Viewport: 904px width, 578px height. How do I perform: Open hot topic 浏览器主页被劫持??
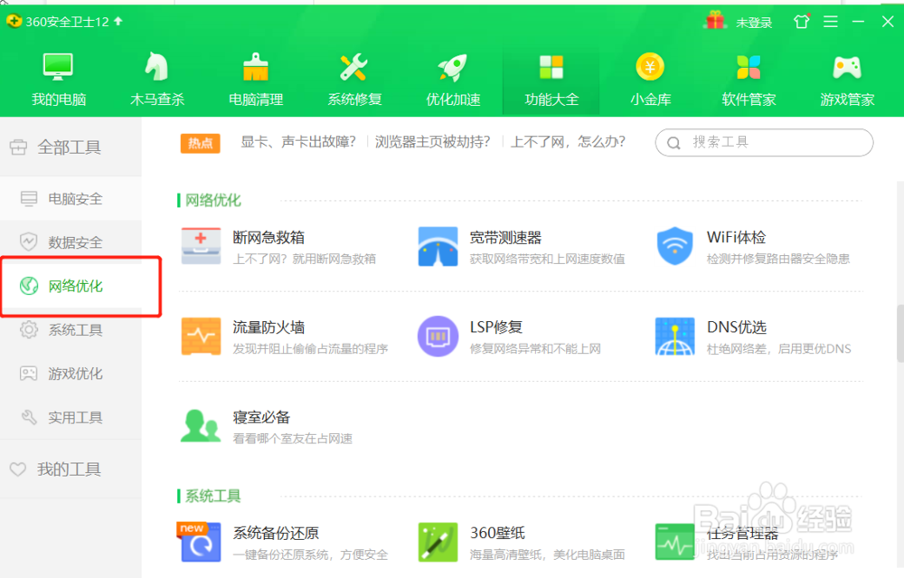coord(432,142)
